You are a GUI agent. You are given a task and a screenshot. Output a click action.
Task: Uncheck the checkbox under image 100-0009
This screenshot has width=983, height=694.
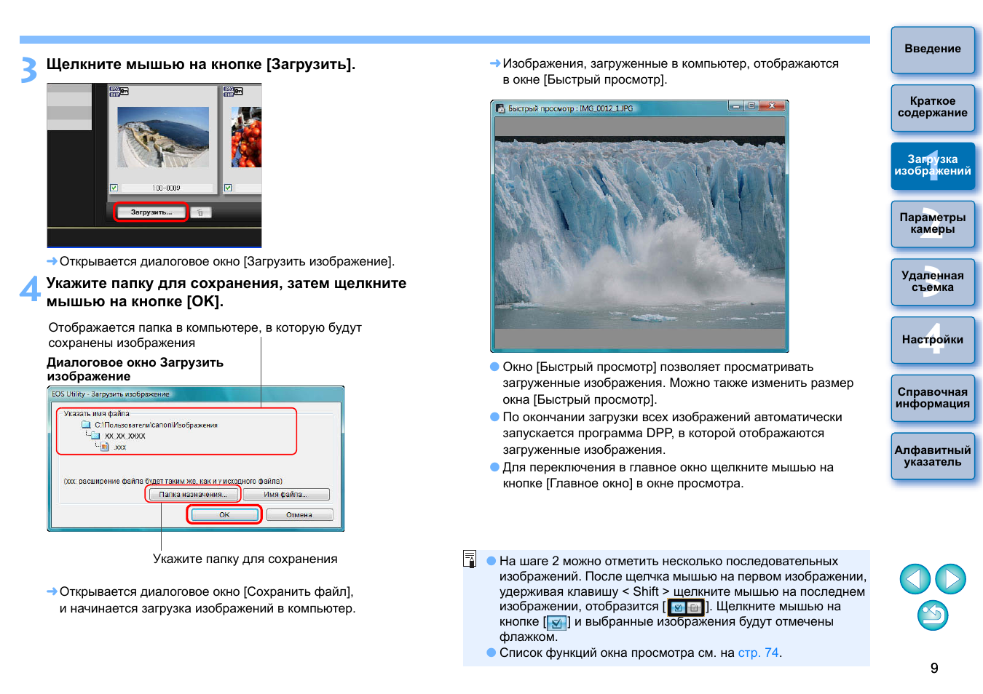tap(114, 188)
